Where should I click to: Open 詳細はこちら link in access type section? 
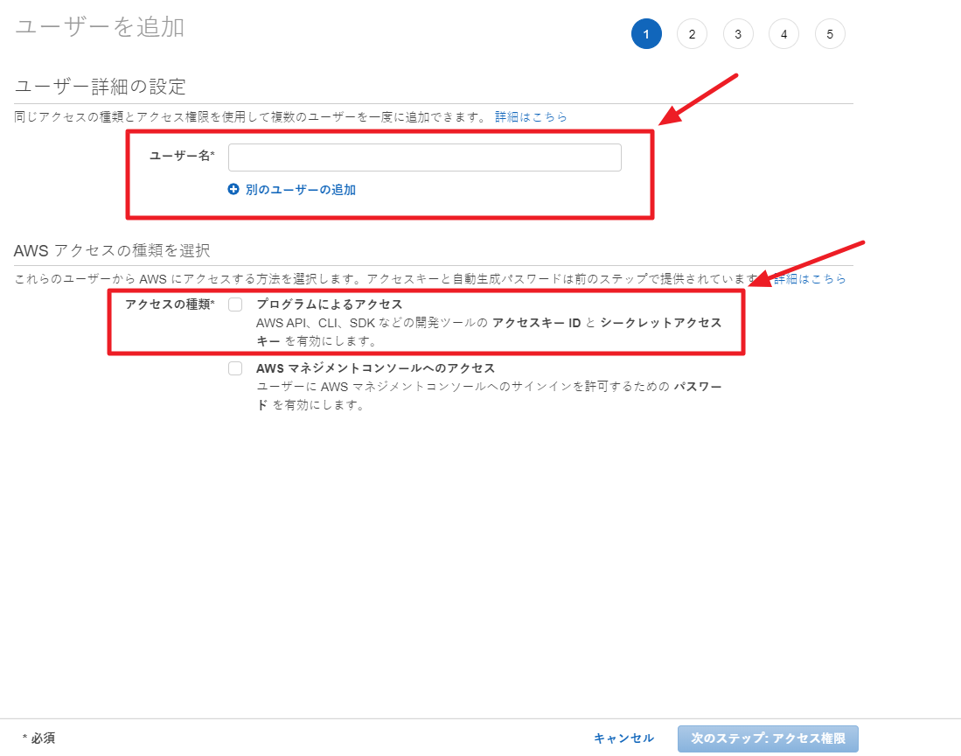810,279
